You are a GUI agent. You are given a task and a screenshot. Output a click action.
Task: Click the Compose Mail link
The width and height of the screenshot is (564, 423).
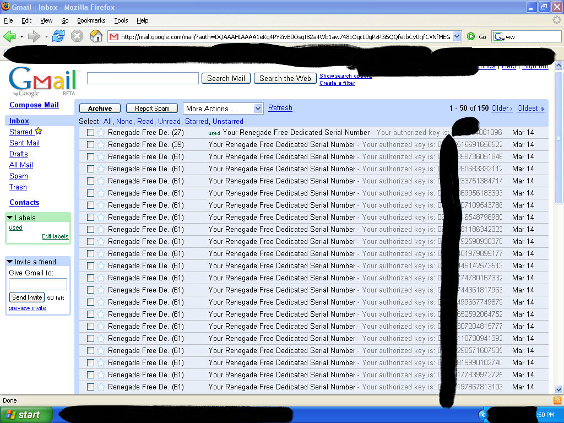[34, 105]
